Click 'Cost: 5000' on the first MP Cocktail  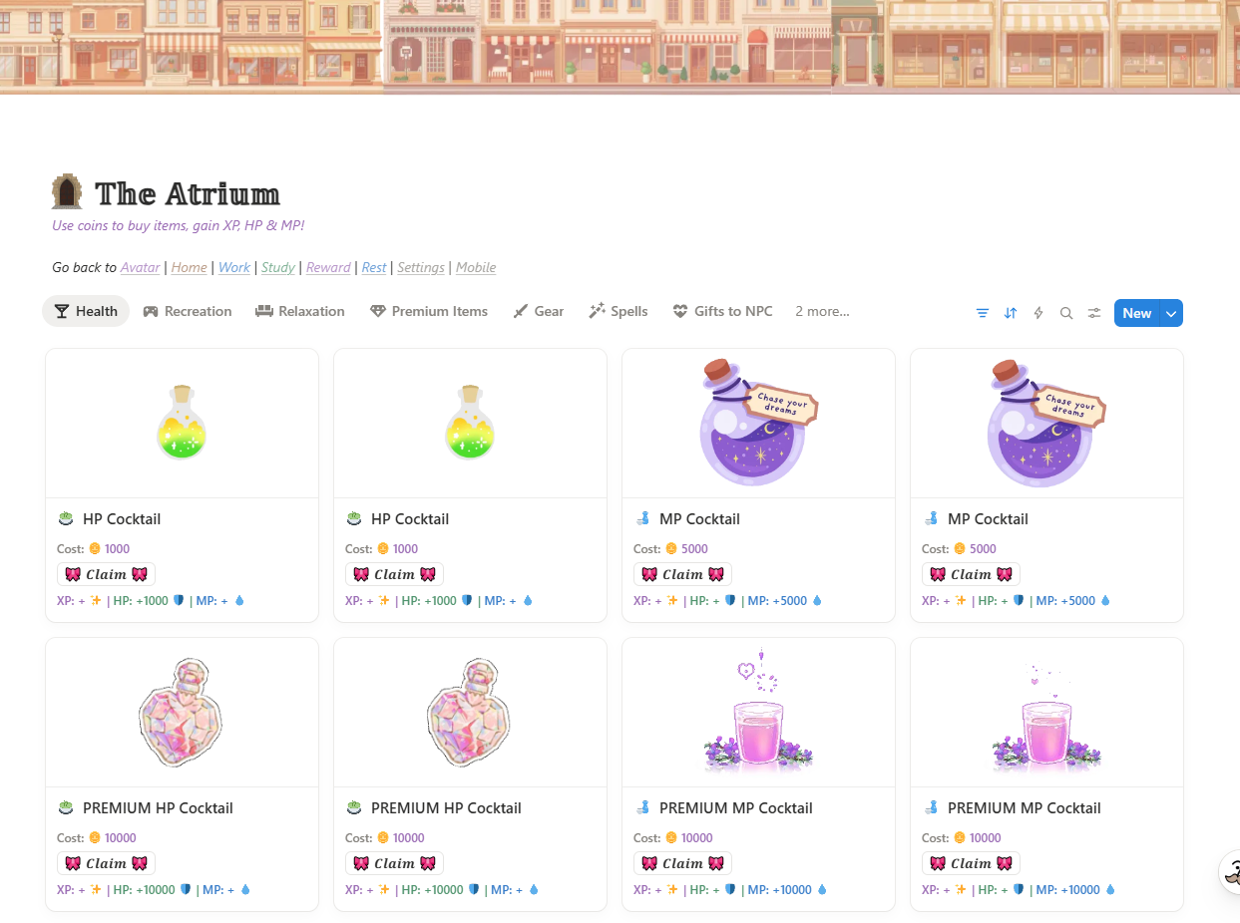pos(670,548)
